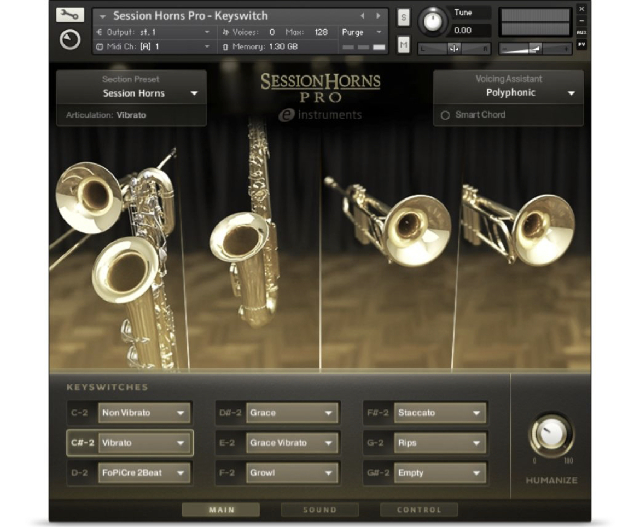Solo the instrument with S button

[x=403, y=17]
